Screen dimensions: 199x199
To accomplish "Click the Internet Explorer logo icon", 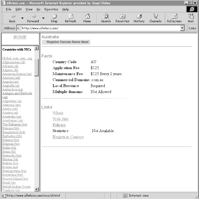I will coord(192,9).
